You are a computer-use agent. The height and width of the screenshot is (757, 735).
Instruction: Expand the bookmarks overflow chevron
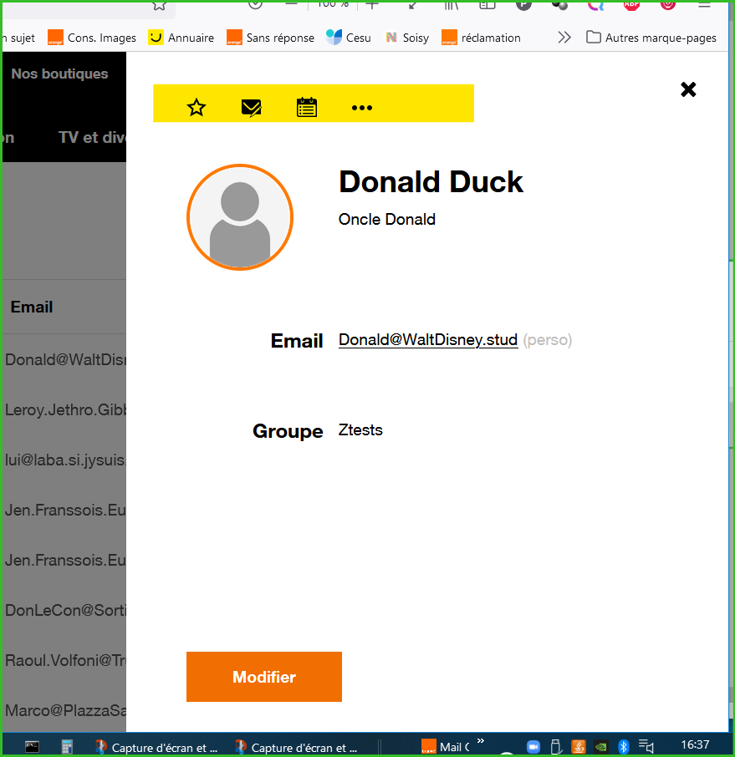[x=564, y=38]
